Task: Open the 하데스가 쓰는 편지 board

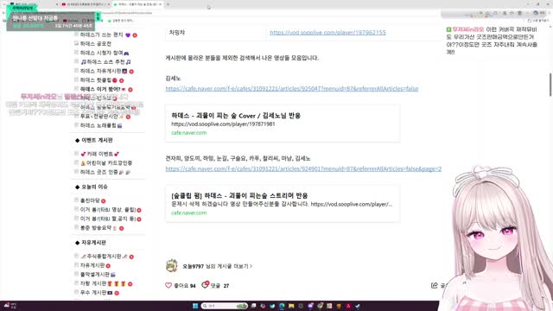Action: (x=101, y=35)
